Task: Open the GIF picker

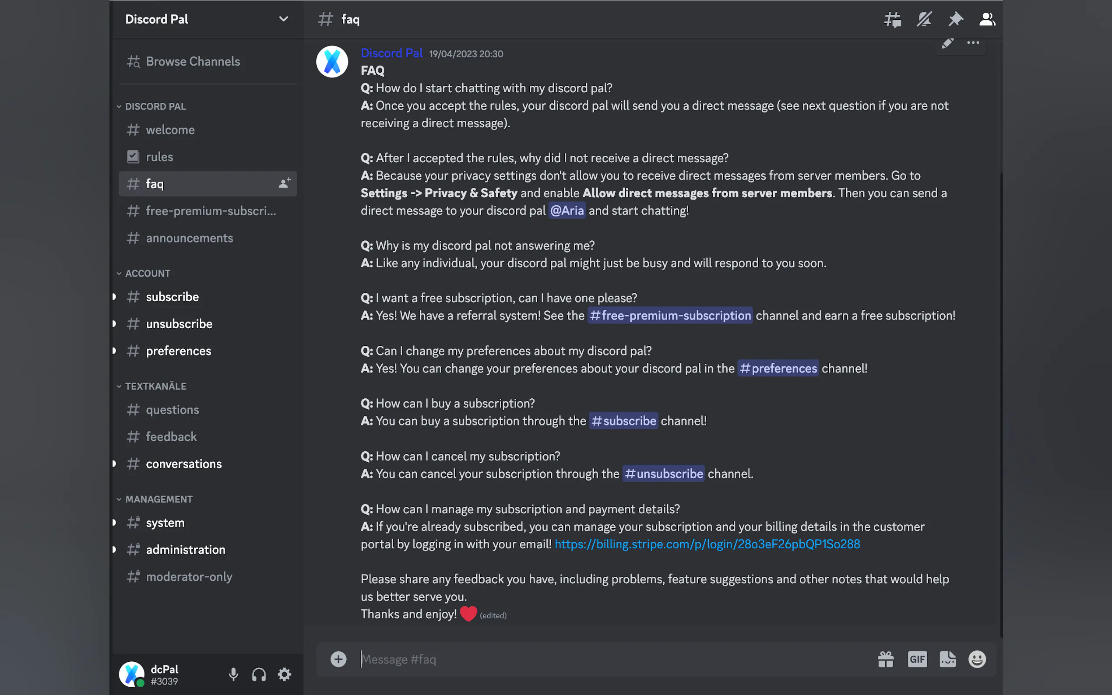Action: [x=917, y=659]
